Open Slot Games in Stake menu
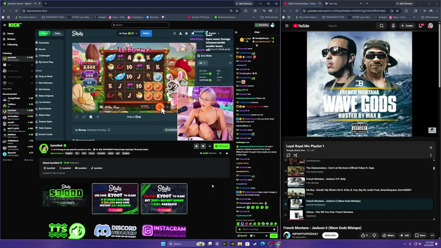 point(44,89)
